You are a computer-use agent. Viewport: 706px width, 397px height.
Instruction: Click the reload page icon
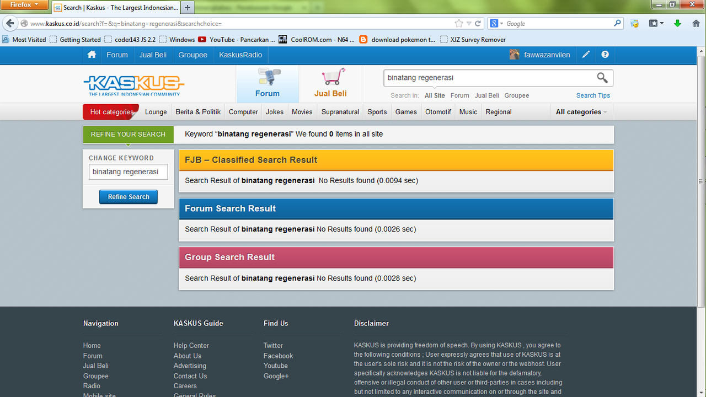pyautogui.click(x=478, y=24)
